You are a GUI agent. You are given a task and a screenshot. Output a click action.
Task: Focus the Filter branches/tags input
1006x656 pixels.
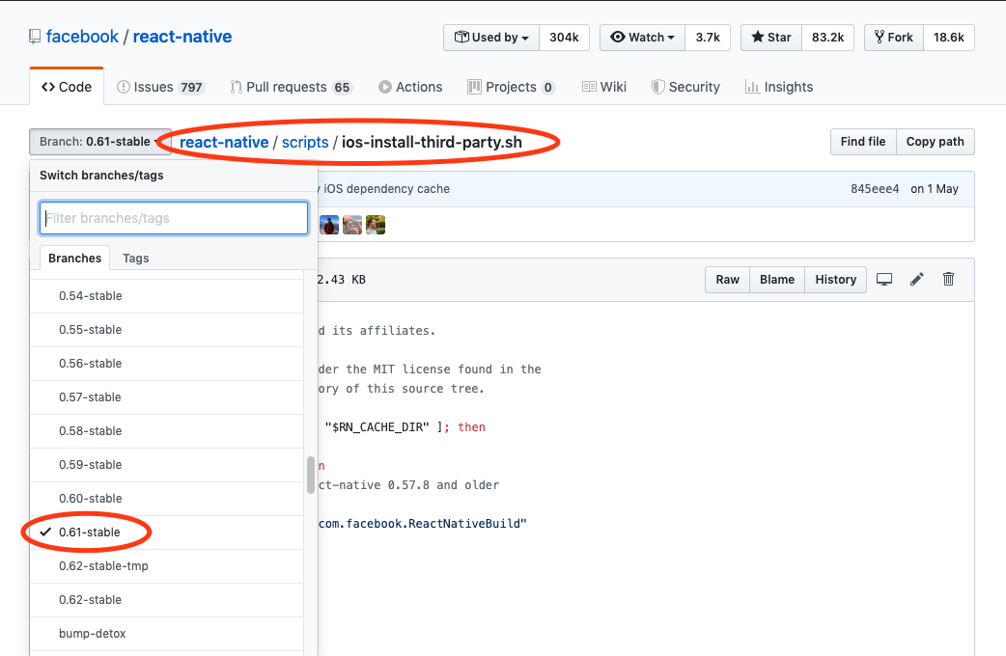coord(174,218)
